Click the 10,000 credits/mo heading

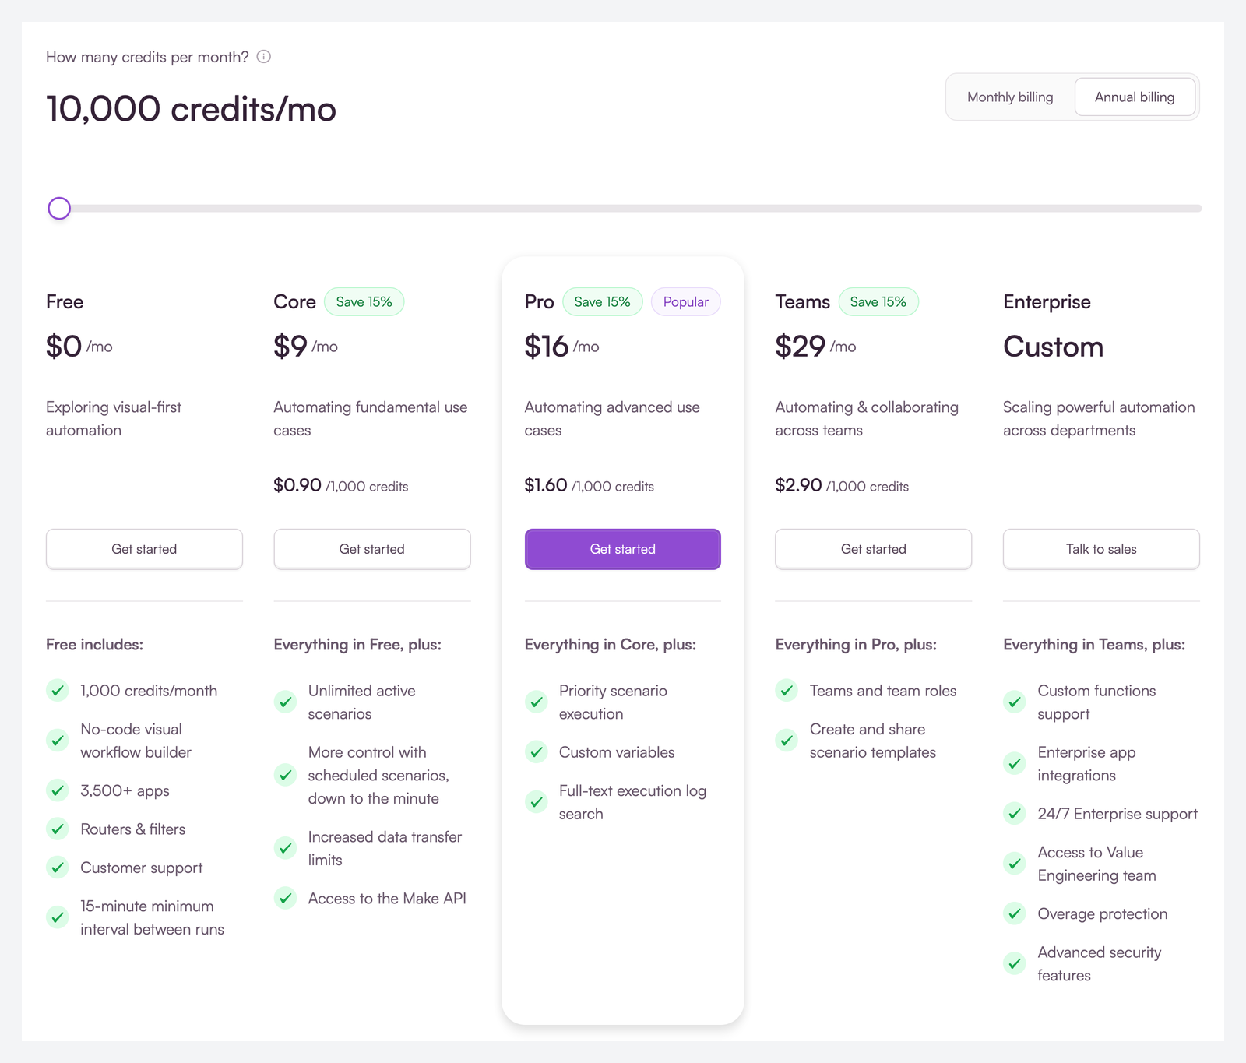point(191,109)
